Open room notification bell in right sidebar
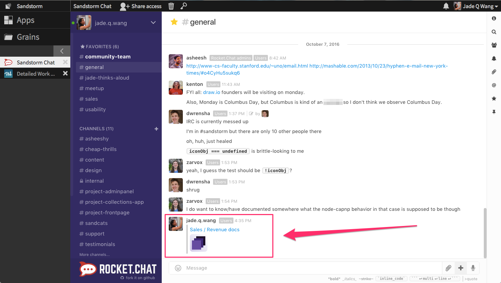This screenshot has height=283, width=501. click(494, 58)
